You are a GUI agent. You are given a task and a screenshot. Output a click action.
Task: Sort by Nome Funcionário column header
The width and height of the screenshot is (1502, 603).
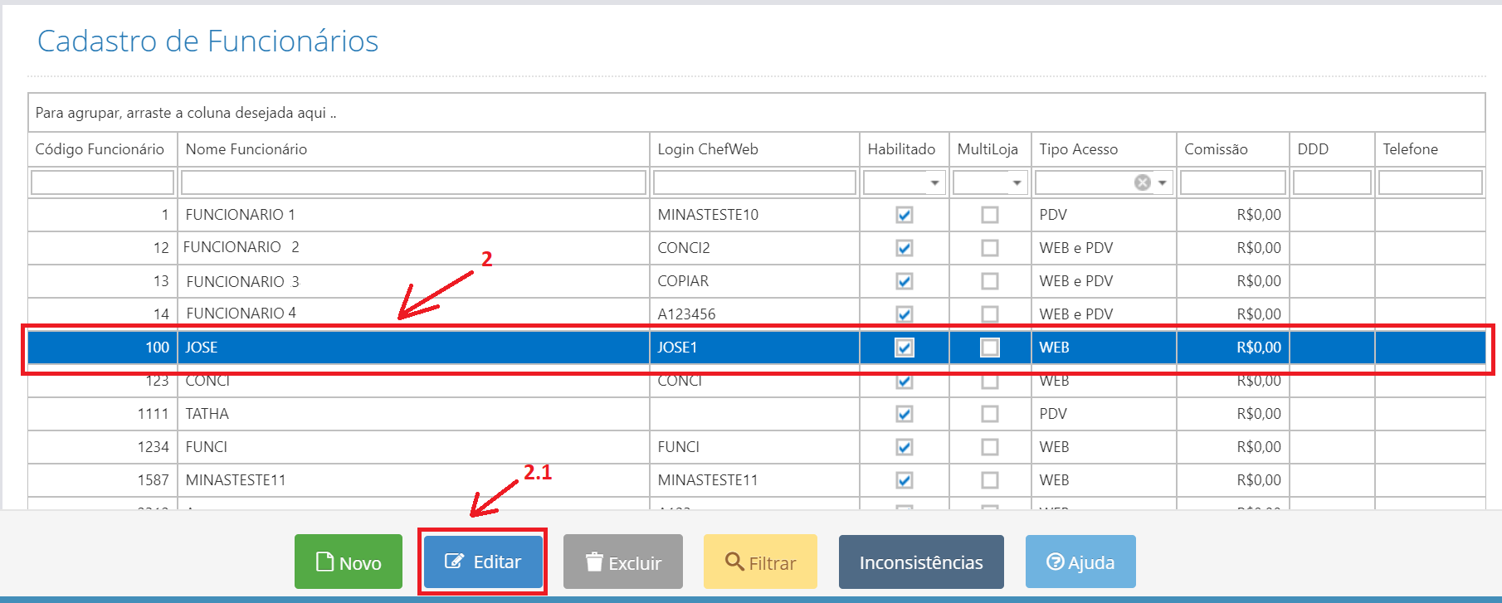(x=413, y=149)
